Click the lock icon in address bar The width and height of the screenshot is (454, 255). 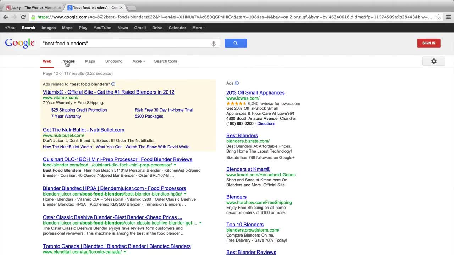[x=33, y=17]
